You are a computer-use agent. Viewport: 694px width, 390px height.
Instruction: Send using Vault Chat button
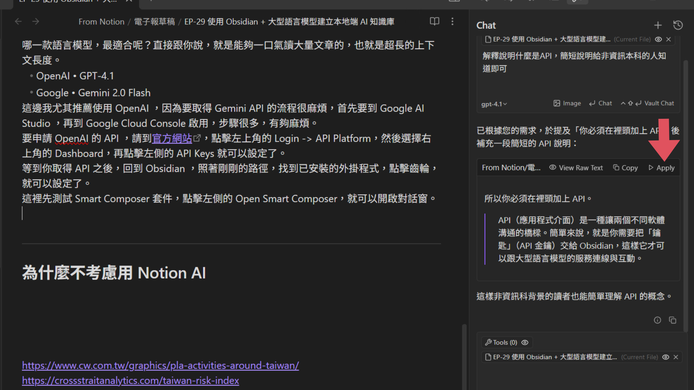click(647, 103)
